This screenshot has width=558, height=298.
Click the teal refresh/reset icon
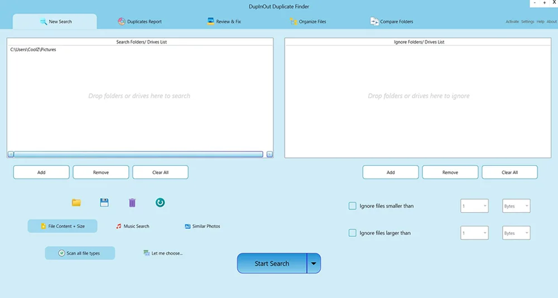pyautogui.click(x=160, y=203)
